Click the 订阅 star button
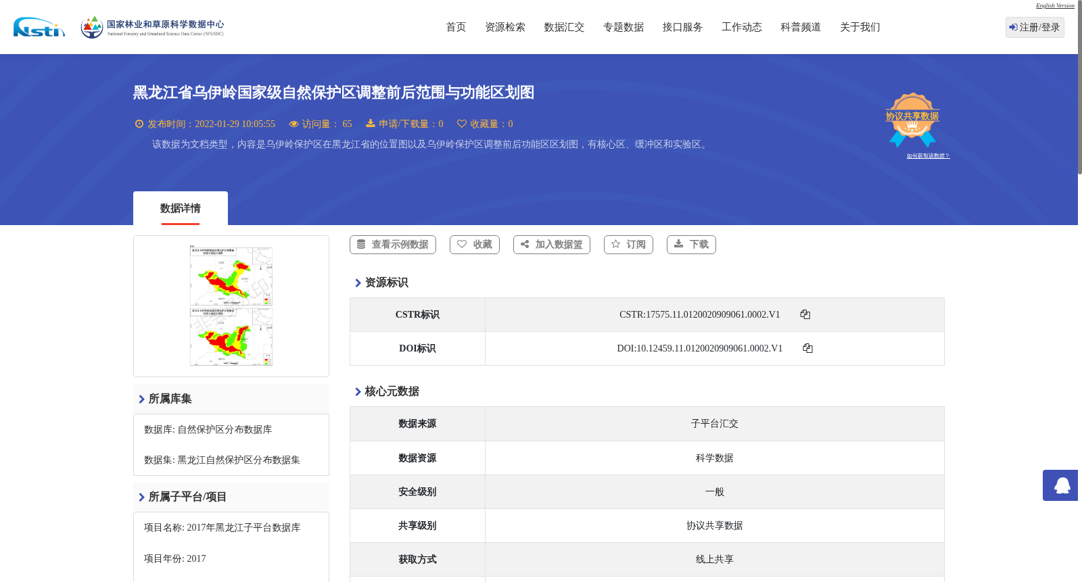 click(x=628, y=245)
